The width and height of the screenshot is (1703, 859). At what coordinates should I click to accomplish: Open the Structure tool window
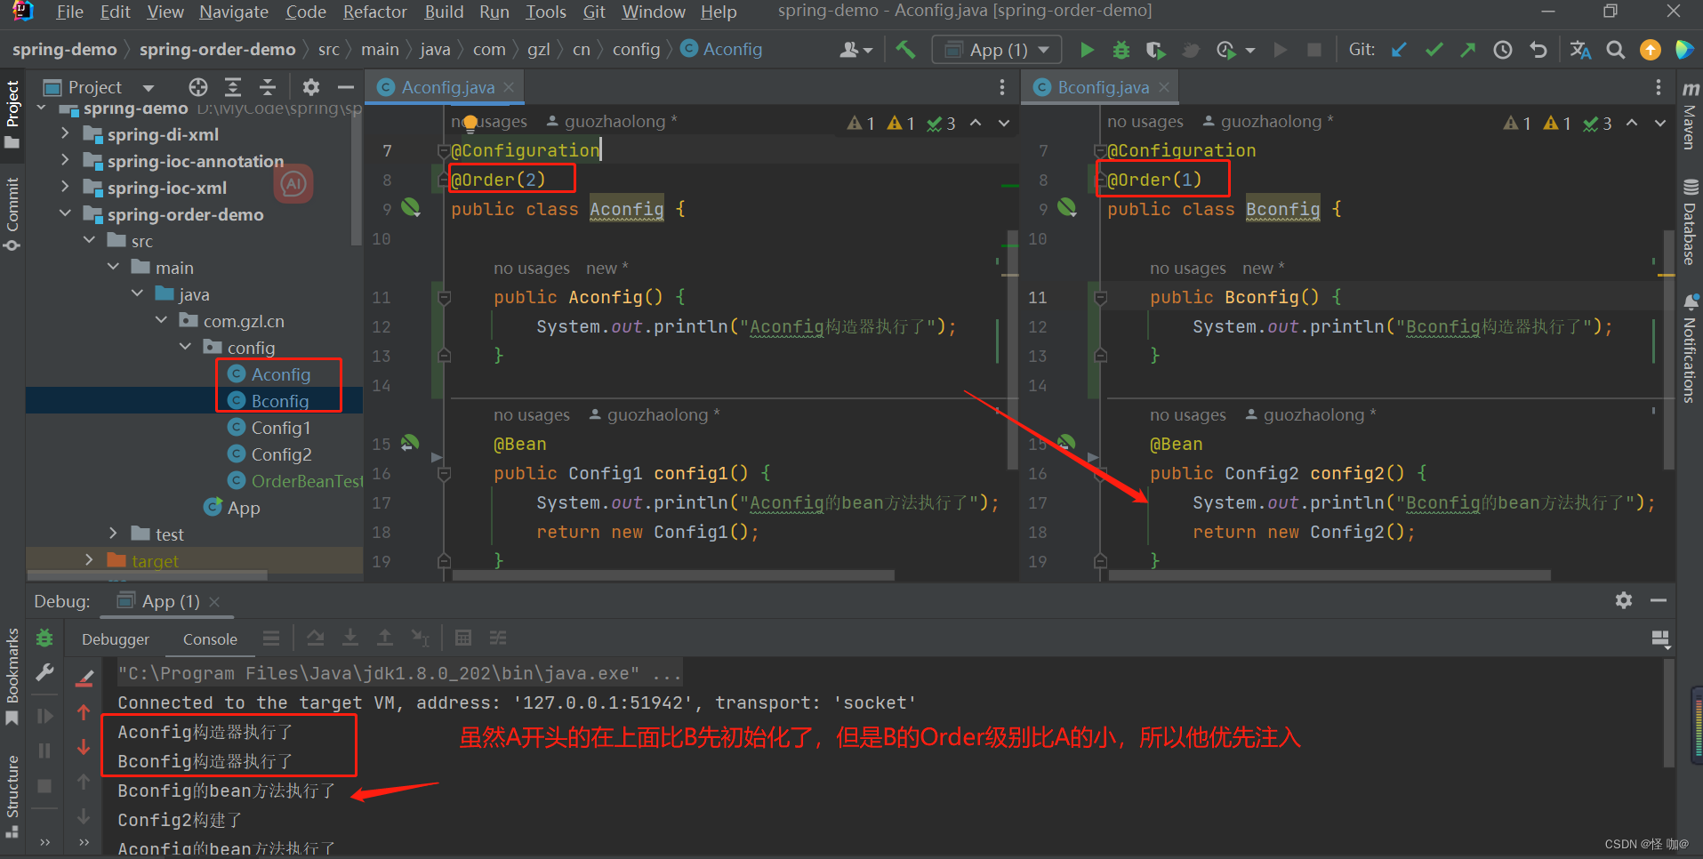pos(12,796)
